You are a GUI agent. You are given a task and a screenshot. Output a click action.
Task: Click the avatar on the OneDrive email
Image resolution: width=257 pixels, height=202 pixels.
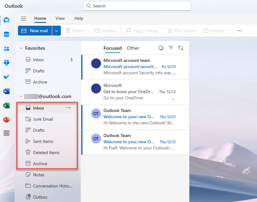(x=96, y=88)
